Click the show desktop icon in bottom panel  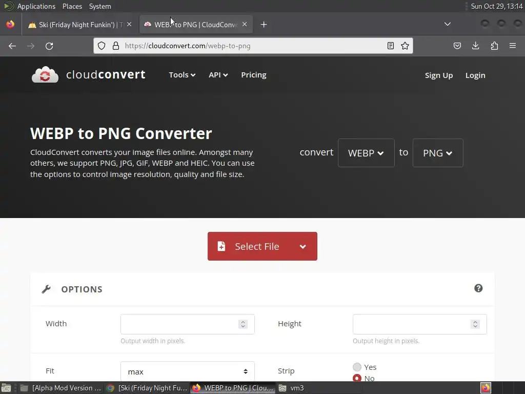tap(6, 388)
